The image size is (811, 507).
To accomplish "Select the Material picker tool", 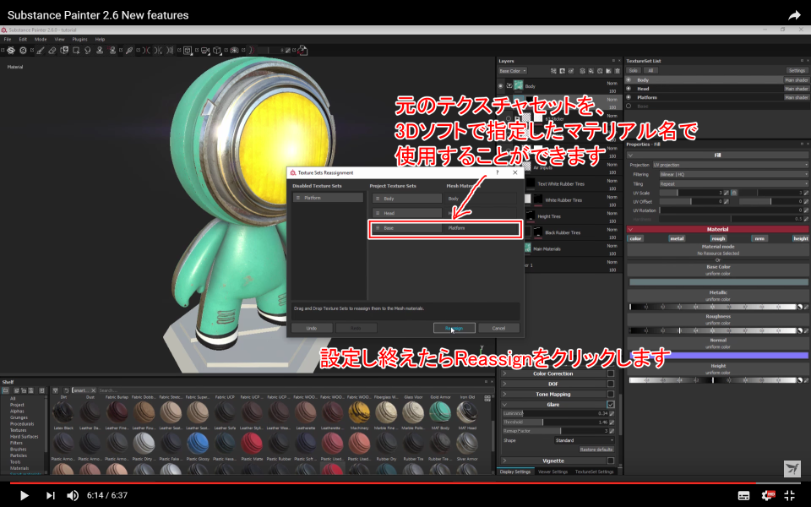I will (129, 50).
